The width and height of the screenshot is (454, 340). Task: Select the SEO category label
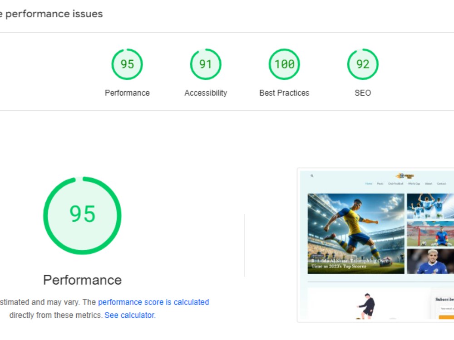click(363, 93)
